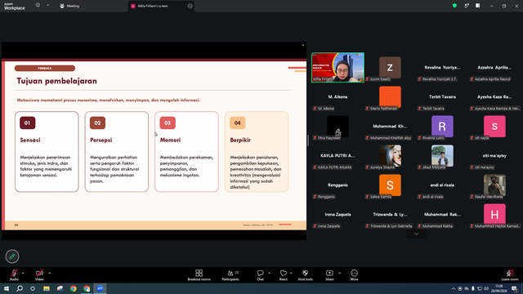Open meeting info icon near Workplace logo
This screenshot has height=294, width=523.
(38, 6)
